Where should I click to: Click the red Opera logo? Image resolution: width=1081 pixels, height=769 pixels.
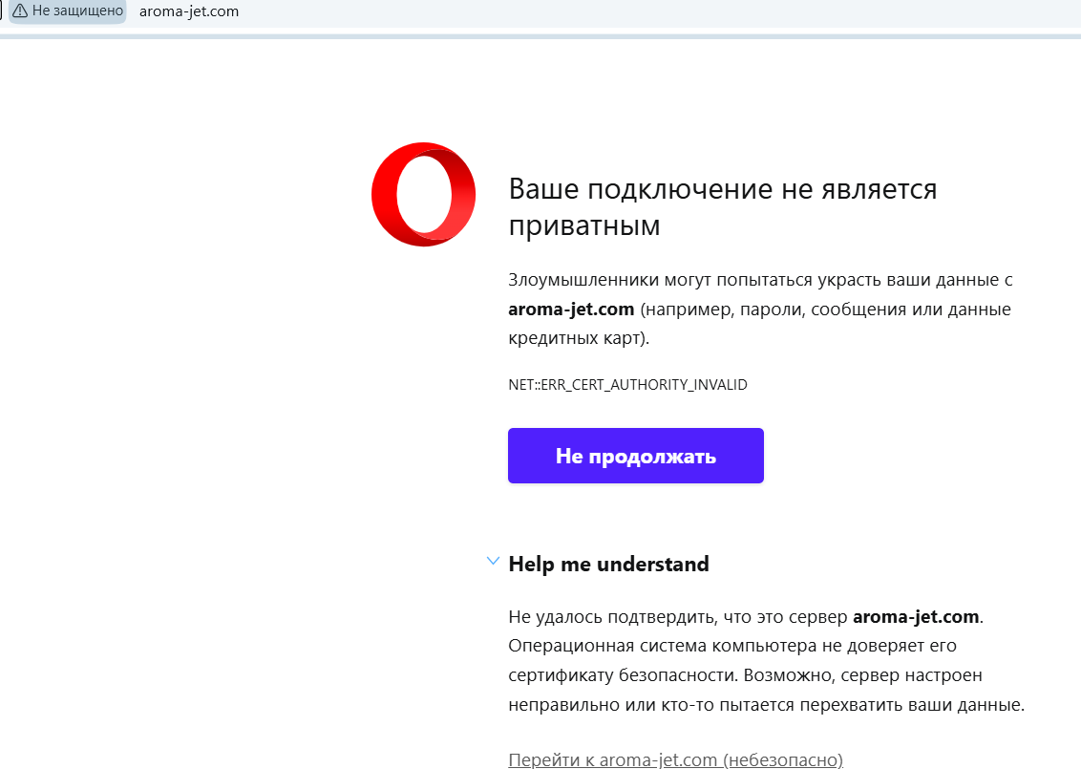click(423, 195)
